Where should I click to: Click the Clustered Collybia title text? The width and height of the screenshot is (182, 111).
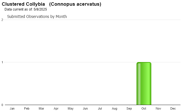coord(23,4)
